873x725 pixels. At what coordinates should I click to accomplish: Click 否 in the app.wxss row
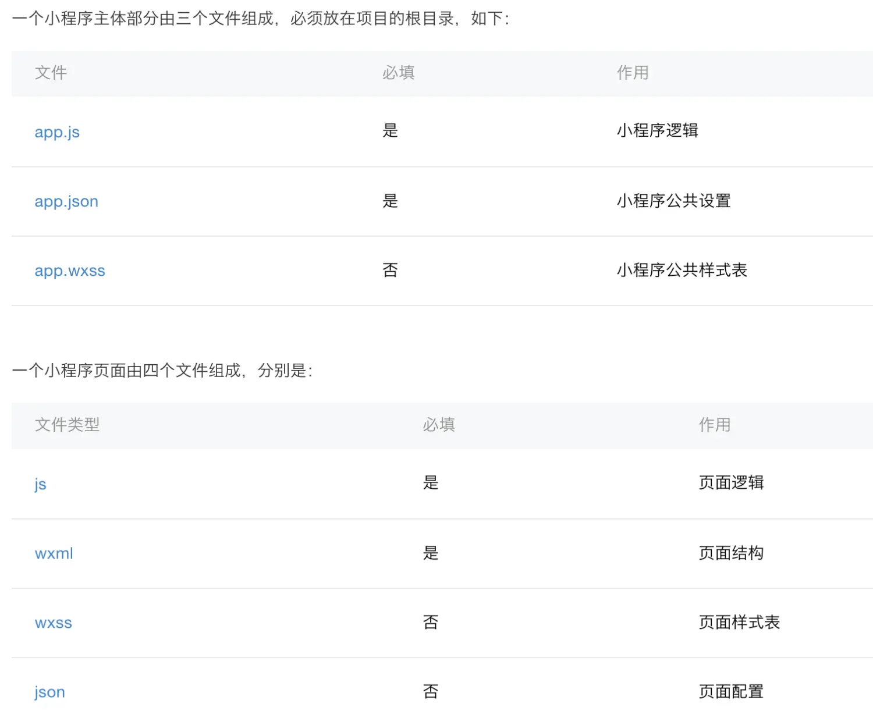(390, 270)
